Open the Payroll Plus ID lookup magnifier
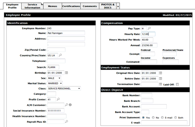 (67, 121)
